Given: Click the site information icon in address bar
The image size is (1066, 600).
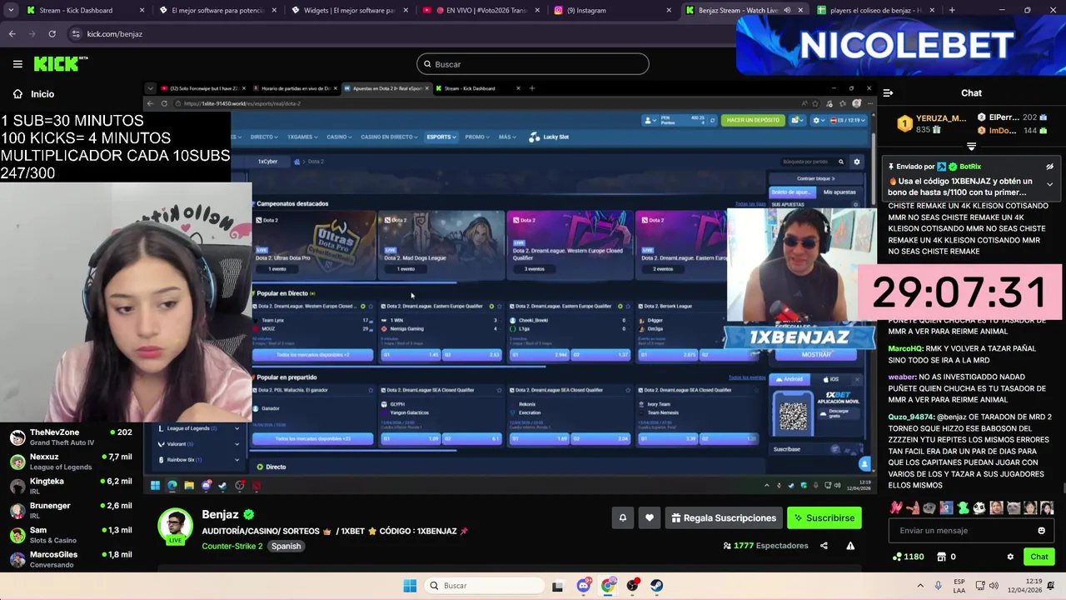Looking at the screenshot, I should (77, 34).
